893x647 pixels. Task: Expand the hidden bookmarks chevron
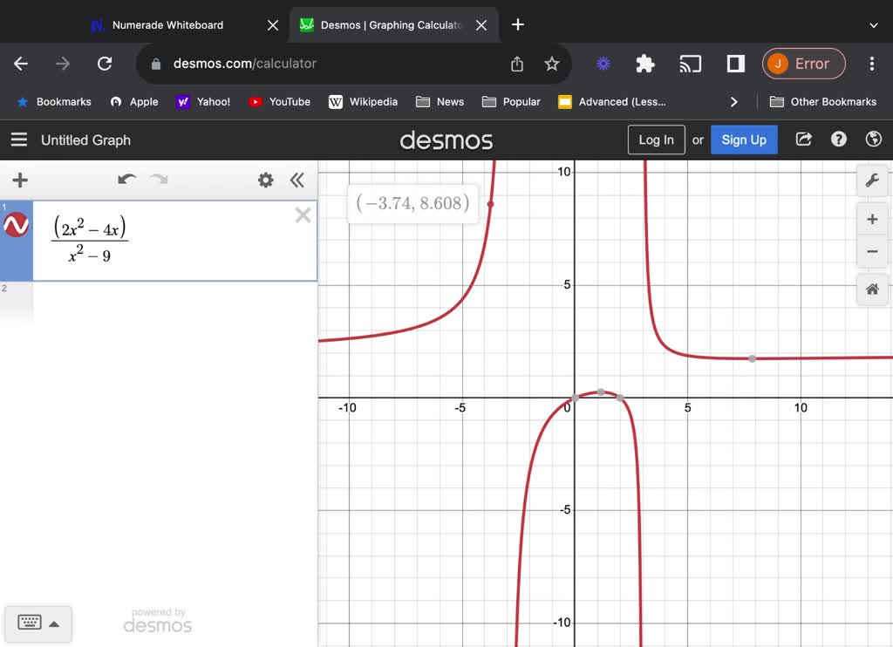coord(733,102)
